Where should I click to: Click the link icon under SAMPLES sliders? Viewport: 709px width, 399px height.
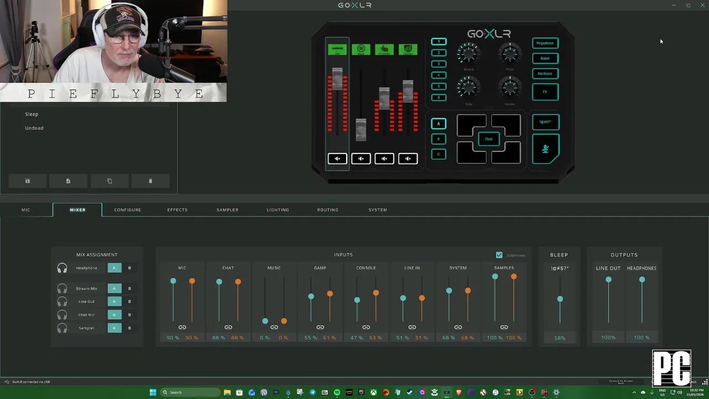504,328
